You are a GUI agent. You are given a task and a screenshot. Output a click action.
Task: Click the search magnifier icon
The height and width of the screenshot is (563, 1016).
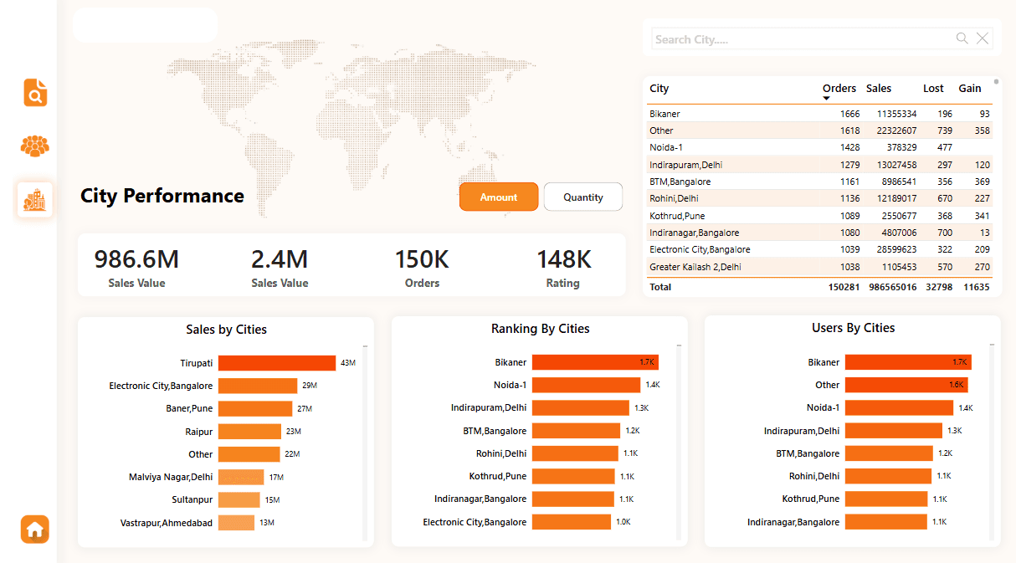pos(962,38)
